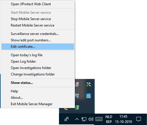The width and height of the screenshot is (147, 125).
Task: Select Stop Mobile Server service
Action: [38, 19]
